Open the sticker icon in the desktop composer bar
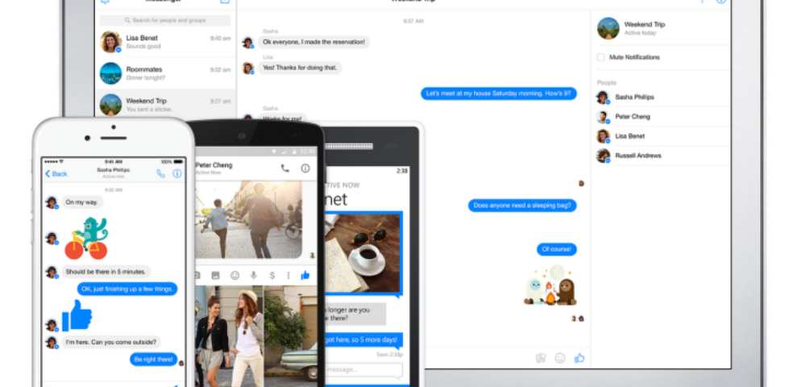Image resolution: width=806 pixels, height=387 pixels. click(540, 358)
